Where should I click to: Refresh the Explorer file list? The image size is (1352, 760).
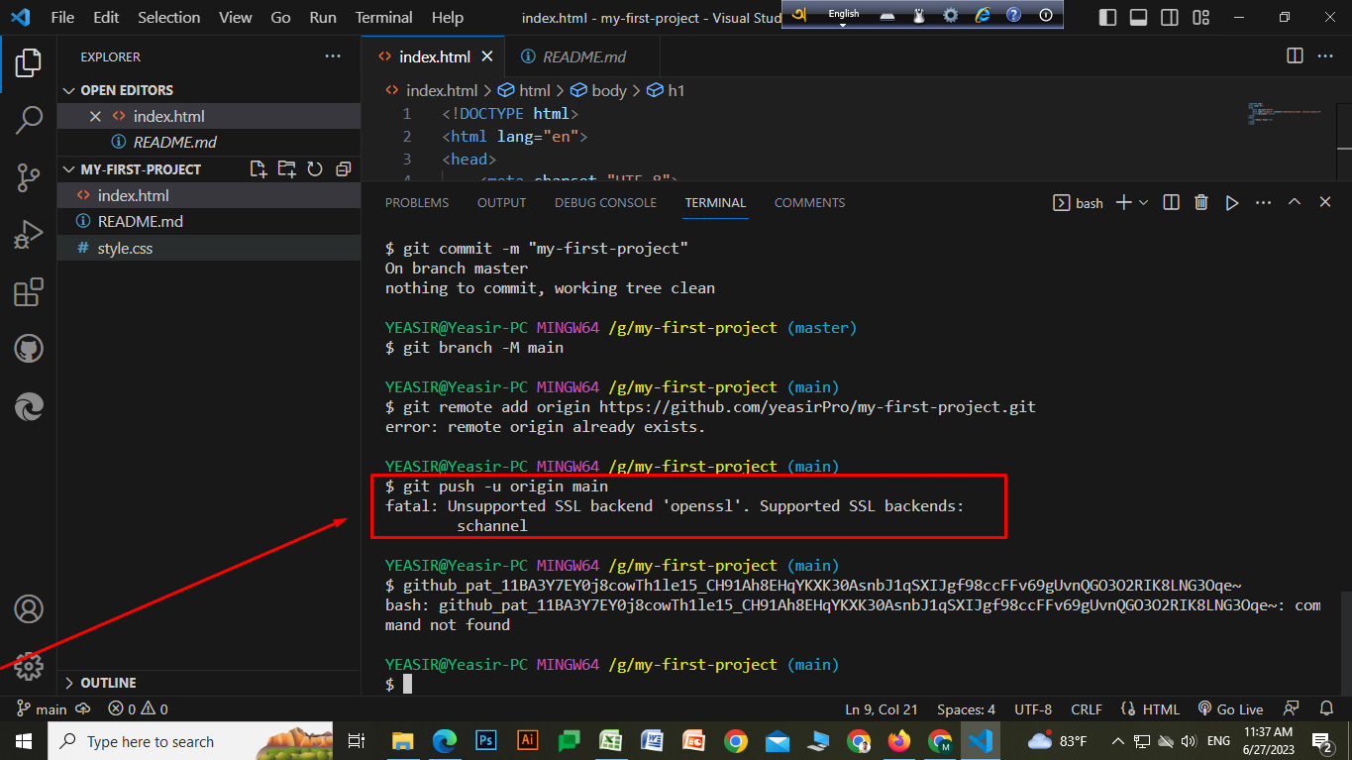tap(314, 168)
